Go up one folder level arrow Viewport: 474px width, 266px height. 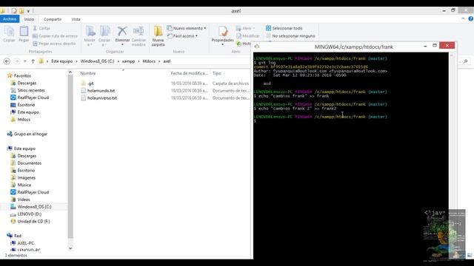pyautogui.click(x=33, y=61)
